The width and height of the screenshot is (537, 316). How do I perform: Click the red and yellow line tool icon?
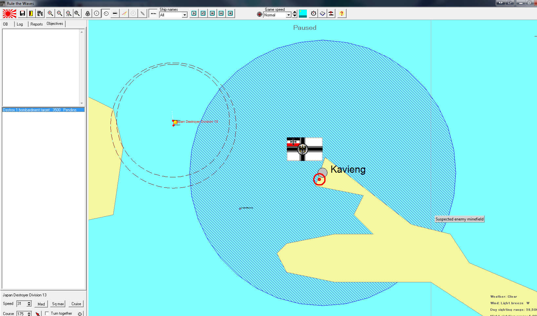point(124,13)
